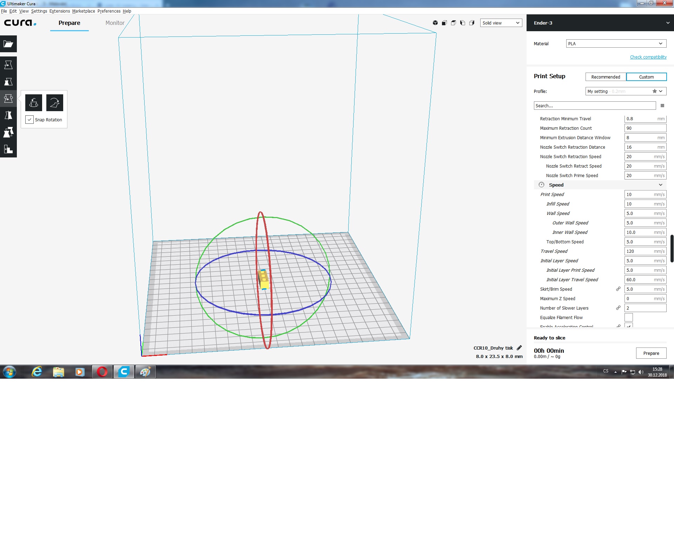Click the Reset rotation icon

point(34,103)
